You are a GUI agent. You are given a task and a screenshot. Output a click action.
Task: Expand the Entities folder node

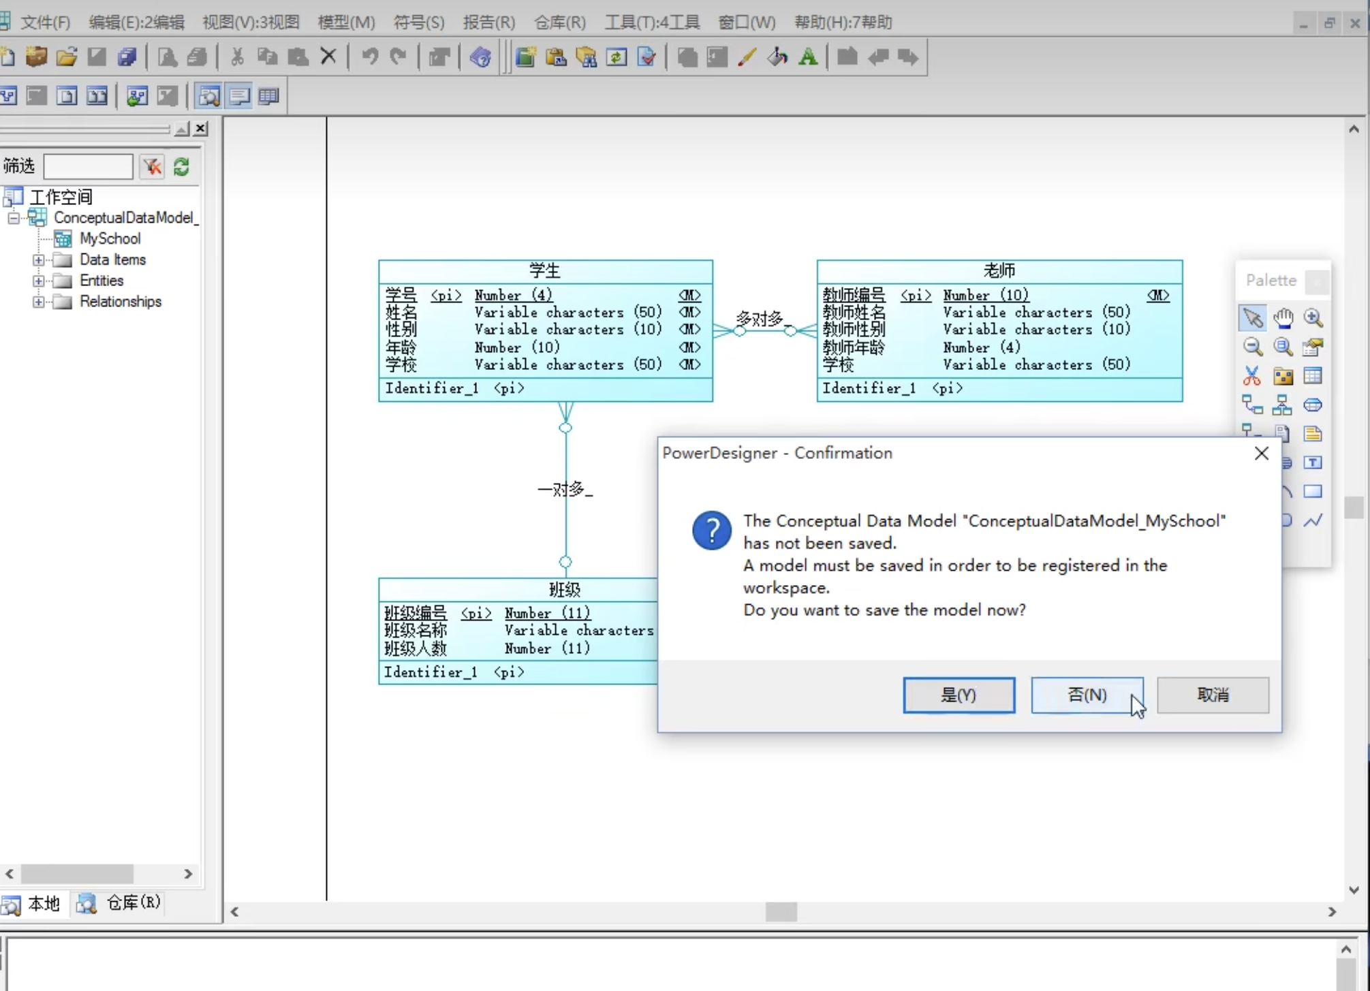(x=39, y=281)
